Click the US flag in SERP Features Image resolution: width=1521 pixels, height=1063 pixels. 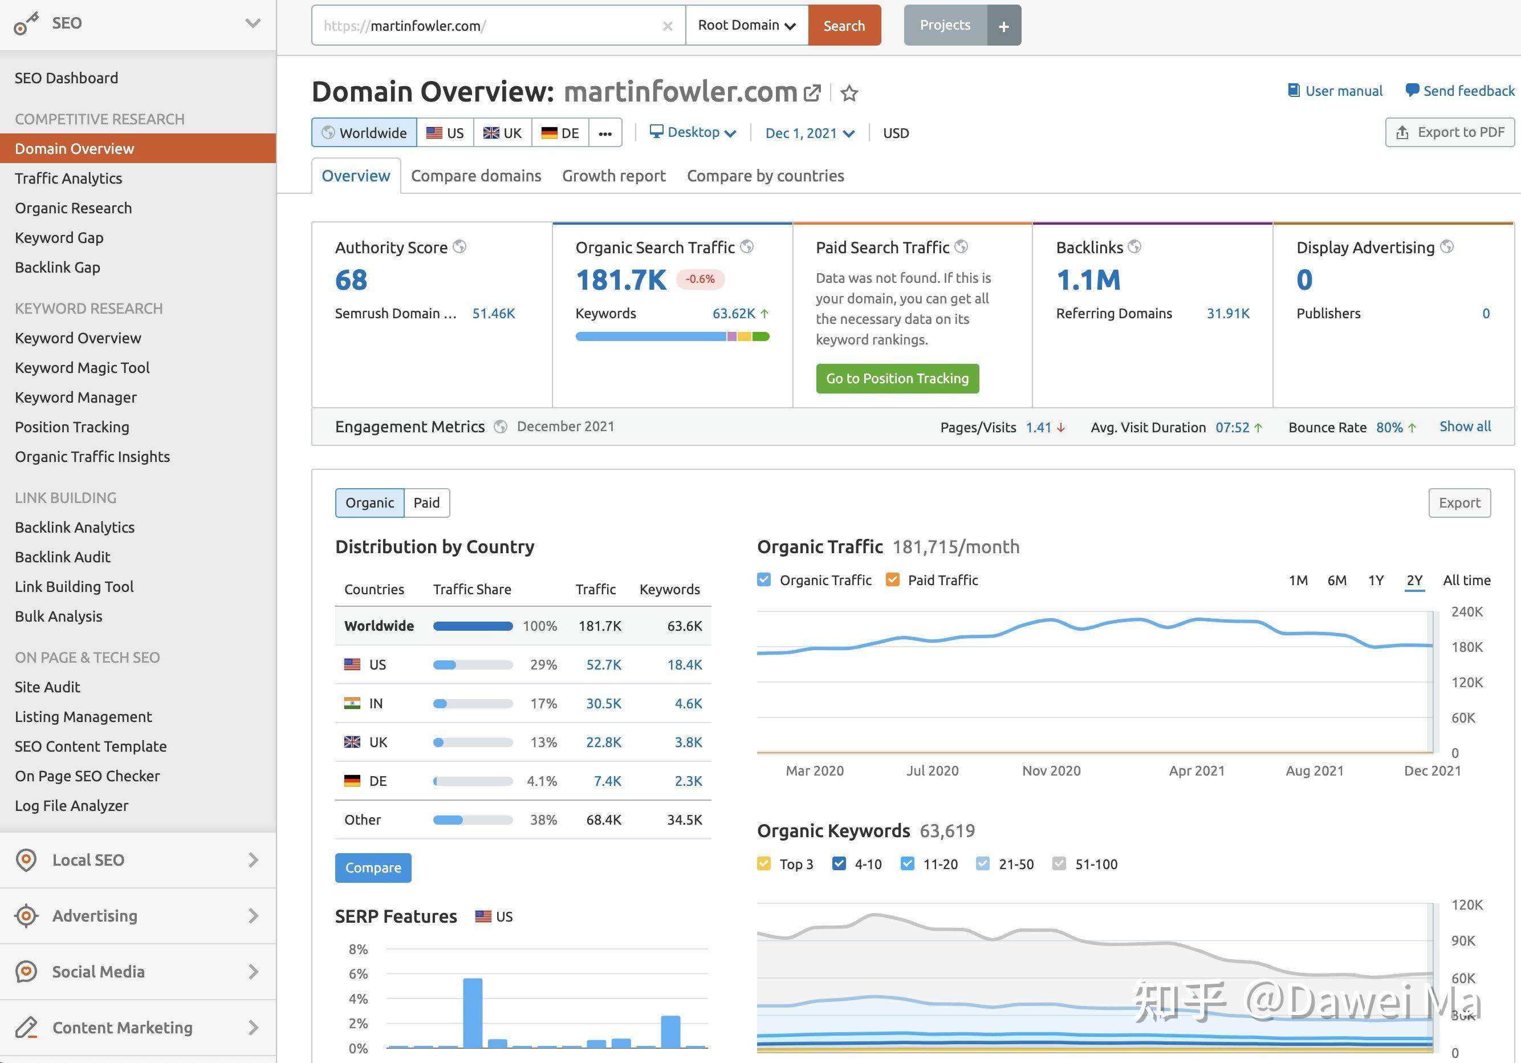(x=483, y=916)
